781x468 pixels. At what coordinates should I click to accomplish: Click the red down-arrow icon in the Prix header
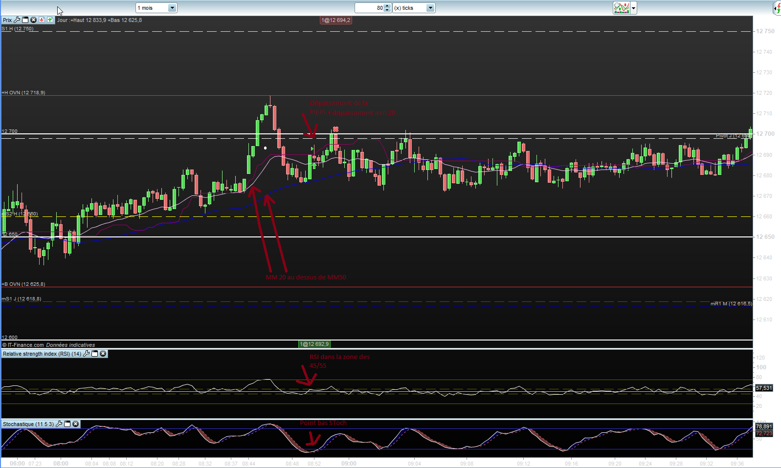point(42,20)
